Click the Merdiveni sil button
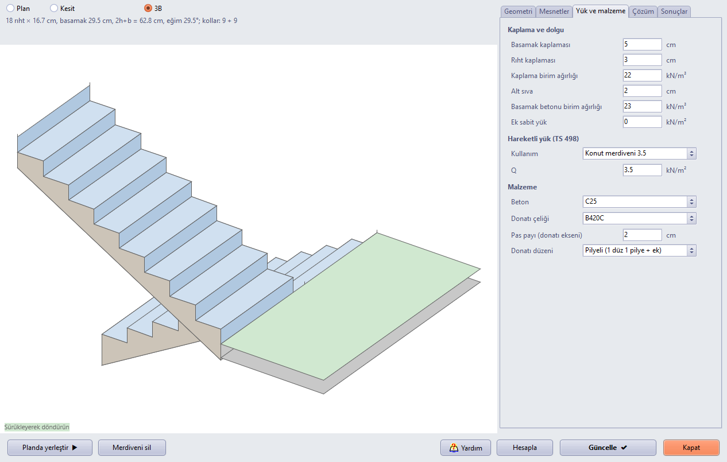This screenshot has height=462, width=727. 132,448
